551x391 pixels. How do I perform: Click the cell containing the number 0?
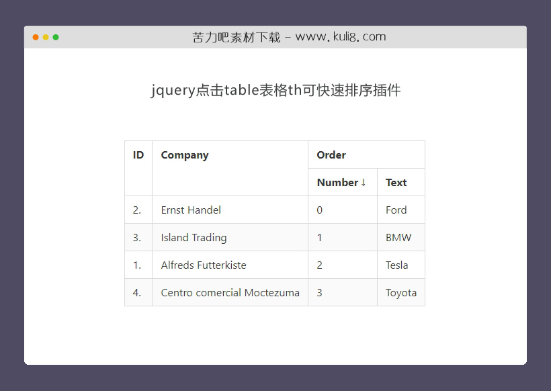(319, 210)
